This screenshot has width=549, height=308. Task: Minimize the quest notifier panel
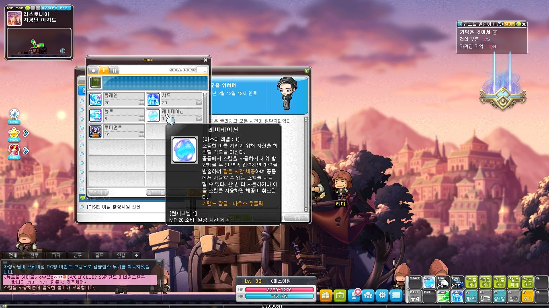click(518, 24)
